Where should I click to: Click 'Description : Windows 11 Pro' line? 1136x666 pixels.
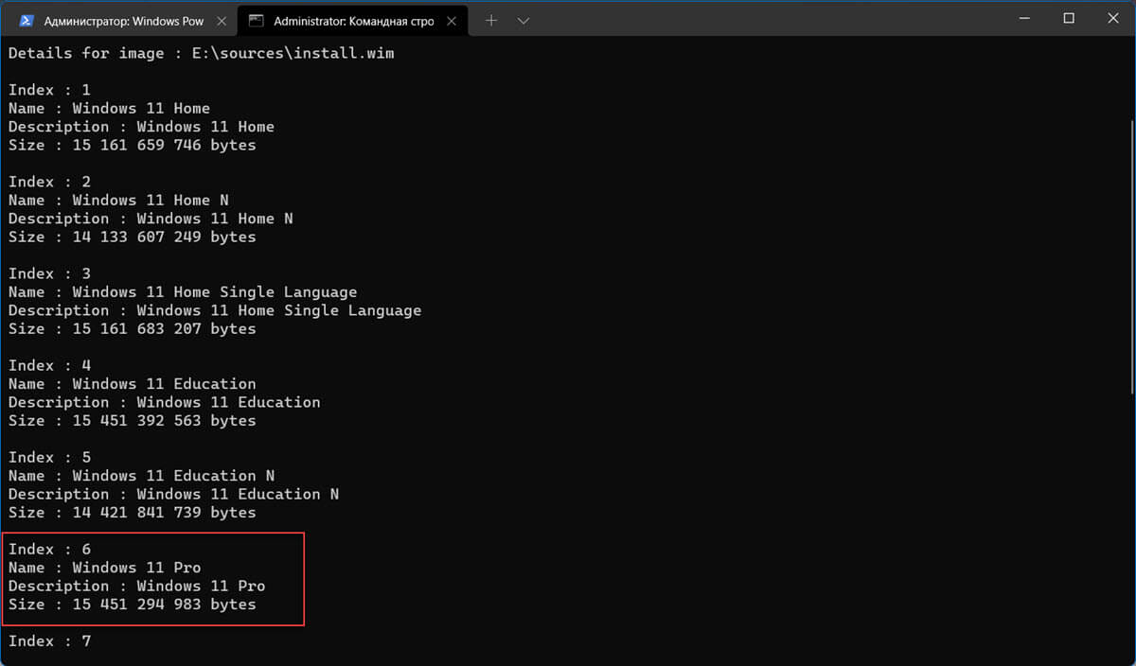[x=137, y=586]
